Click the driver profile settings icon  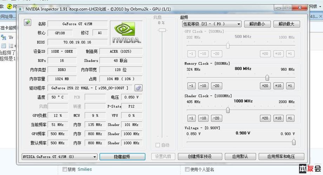[x=138, y=88]
